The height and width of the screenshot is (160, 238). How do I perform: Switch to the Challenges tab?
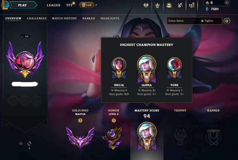tap(37, 18)
